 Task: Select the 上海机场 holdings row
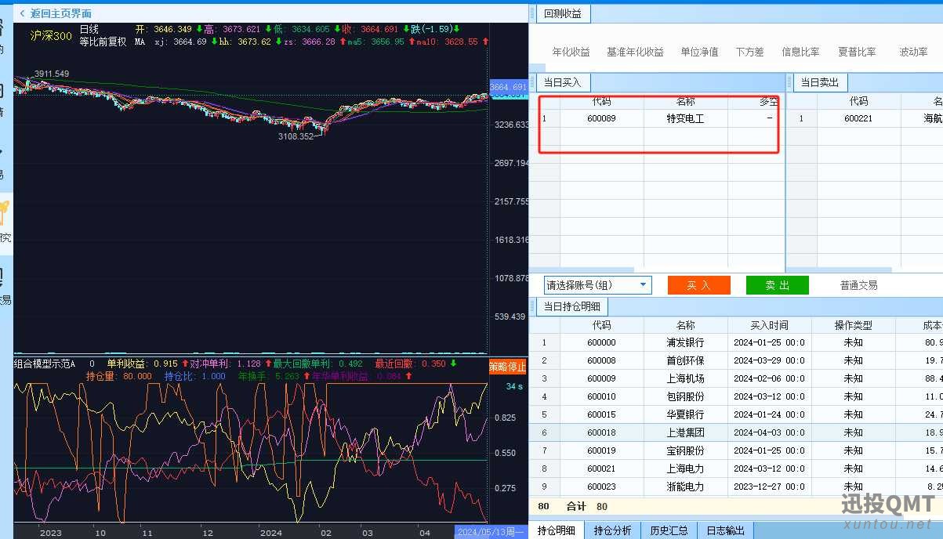(735, 378)
